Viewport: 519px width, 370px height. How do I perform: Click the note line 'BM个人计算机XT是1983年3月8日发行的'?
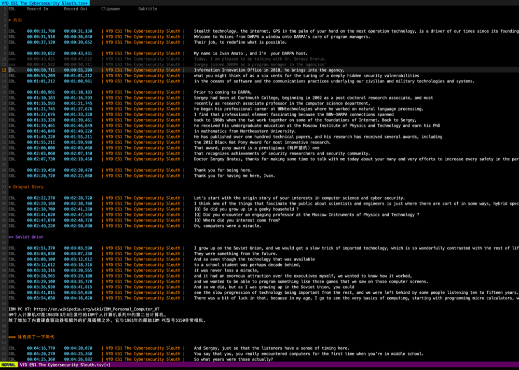pos(87,315)
